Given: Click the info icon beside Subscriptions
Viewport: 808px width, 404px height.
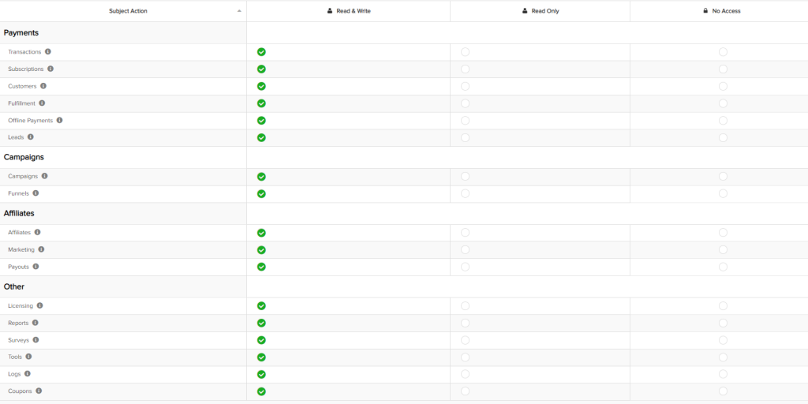Looking at the screenshot, I should tap(50, 69).
